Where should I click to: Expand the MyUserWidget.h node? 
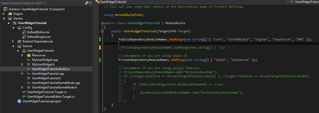click(22, 64)
